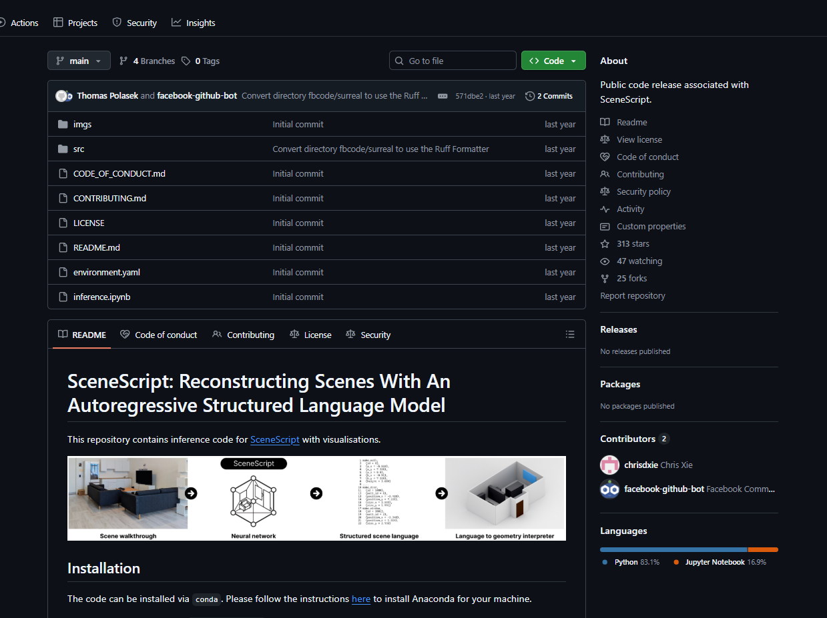Open the Security tab in top navigation
827x618 pixels.
134,23
